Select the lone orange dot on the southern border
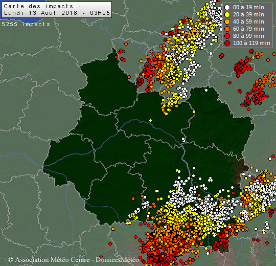Viewport: 276px width, 266px height. click(113, 229)
